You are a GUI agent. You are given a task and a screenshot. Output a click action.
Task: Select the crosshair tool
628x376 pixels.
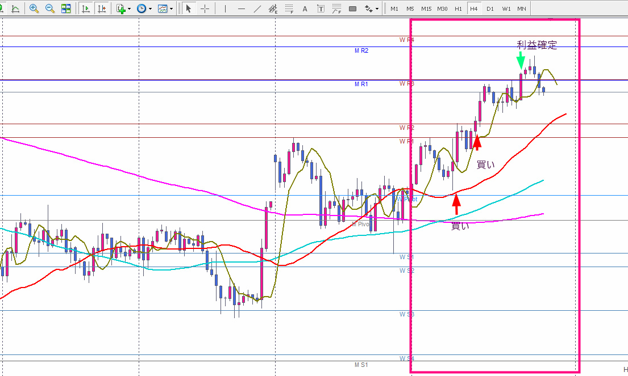pos(205,9)
